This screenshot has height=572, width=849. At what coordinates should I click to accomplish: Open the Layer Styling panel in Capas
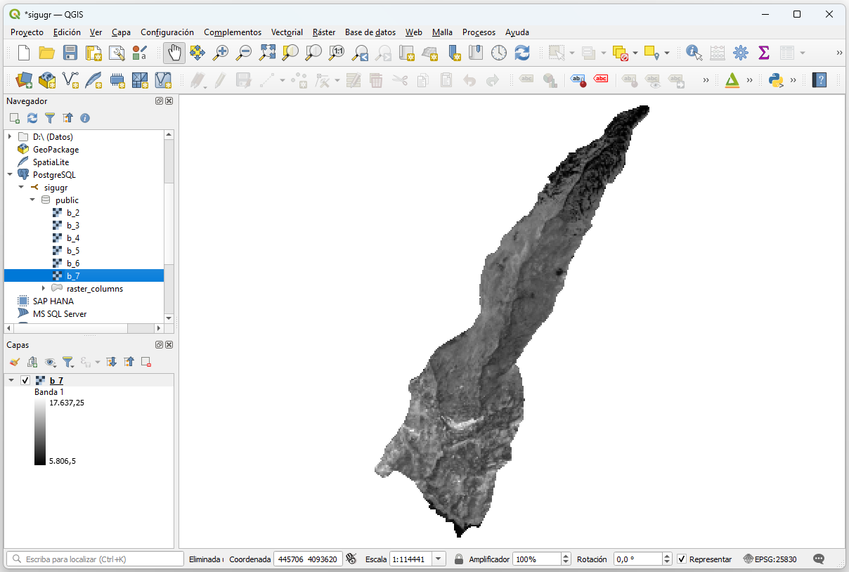pyautogui.click(x=15, y=361)
